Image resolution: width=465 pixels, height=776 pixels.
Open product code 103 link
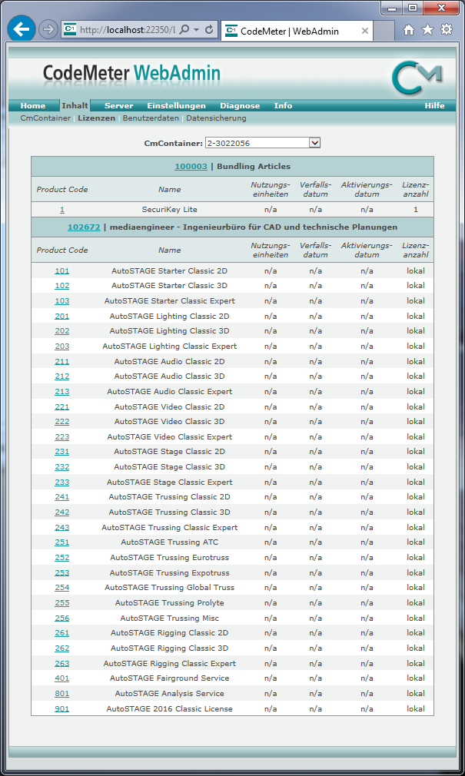pos(62,301)
